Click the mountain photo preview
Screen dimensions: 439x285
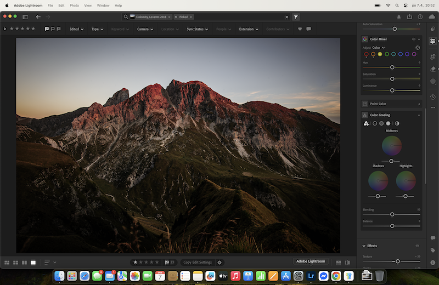pyautogui.click(x=178, y=145)
